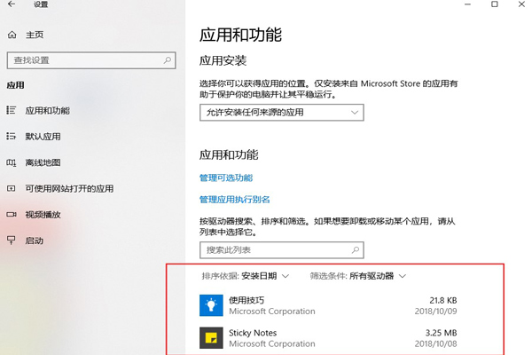532x355 pixels.
Task: Click the Sticky Notes app icon
Action: (211, 337)
